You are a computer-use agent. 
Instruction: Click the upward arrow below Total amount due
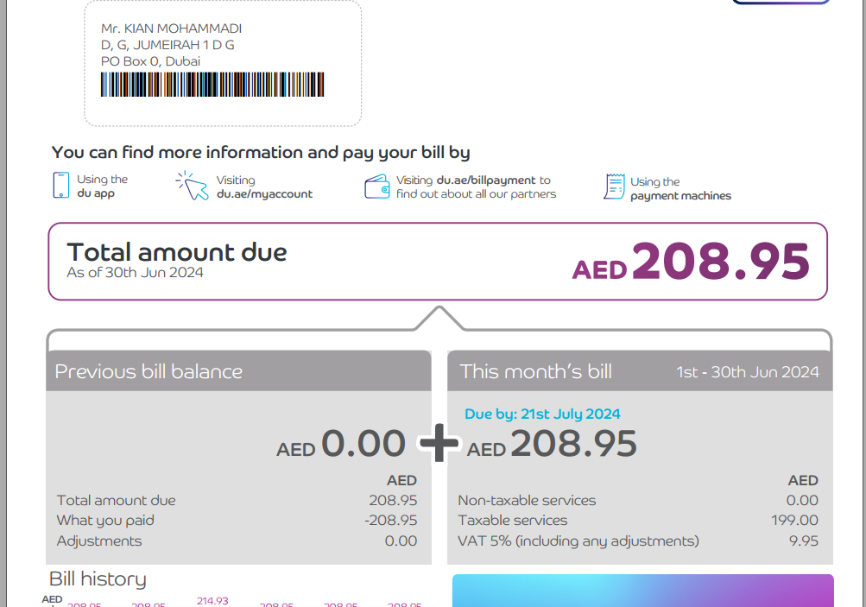point(439,318)
